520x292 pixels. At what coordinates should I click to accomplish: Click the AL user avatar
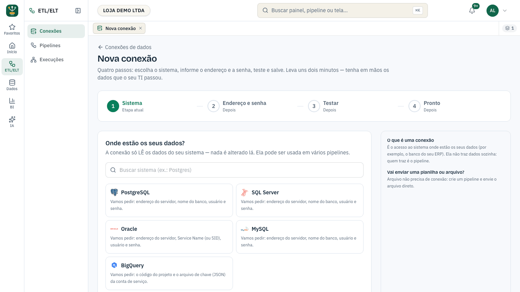tap(493, 11)
